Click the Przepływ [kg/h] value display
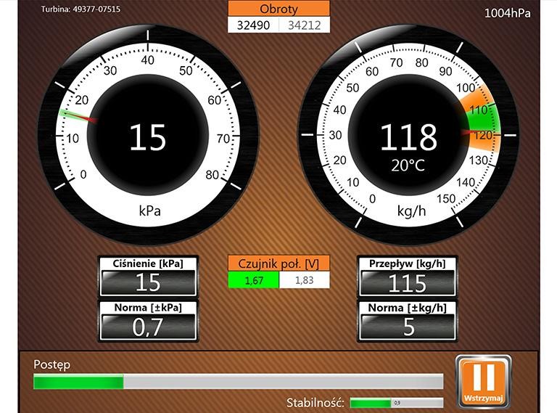Viewport: 557px width, 413px height. click(408, 282)
